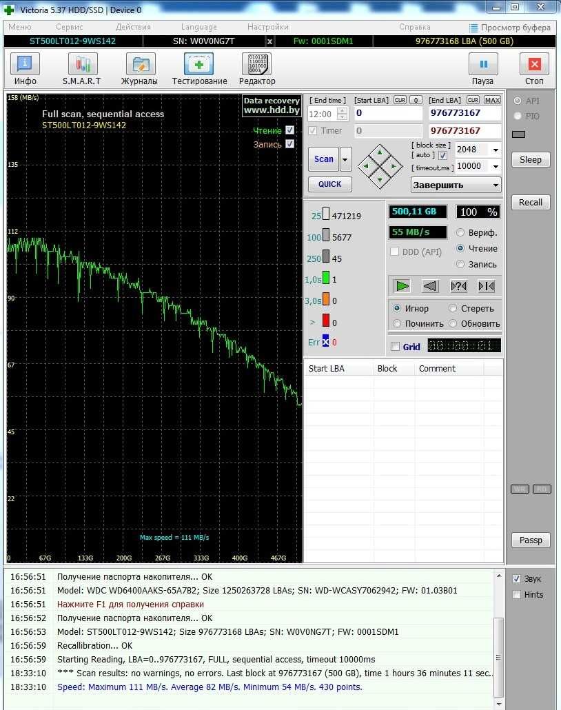Click the reverse scan arrow button
The image size is (561, 710).
point(430,286)
